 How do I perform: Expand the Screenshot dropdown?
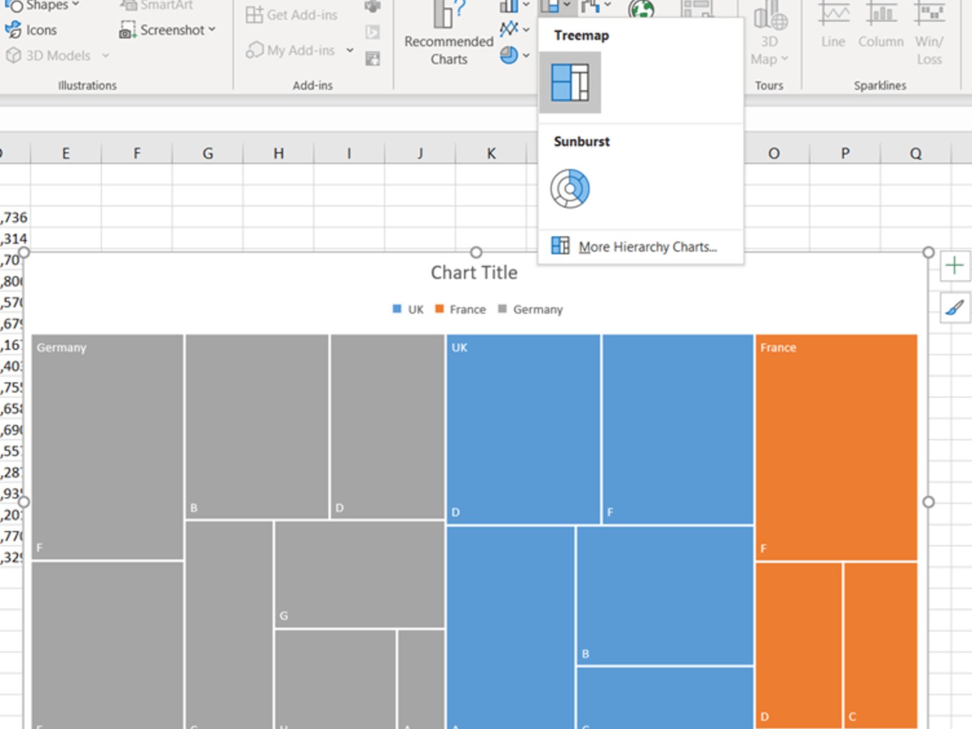[212, 29]
